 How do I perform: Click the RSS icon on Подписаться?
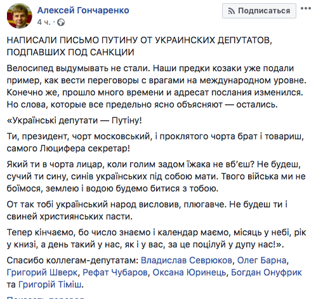(x=232, y=11)
